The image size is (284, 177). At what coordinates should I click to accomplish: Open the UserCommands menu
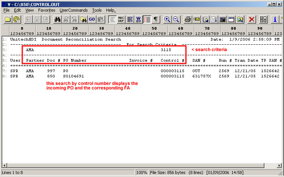pyautogui.click(x=74, y=10)
